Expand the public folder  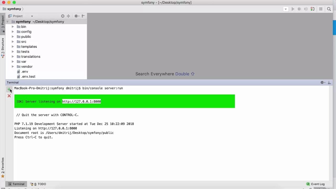click(13, 37)
